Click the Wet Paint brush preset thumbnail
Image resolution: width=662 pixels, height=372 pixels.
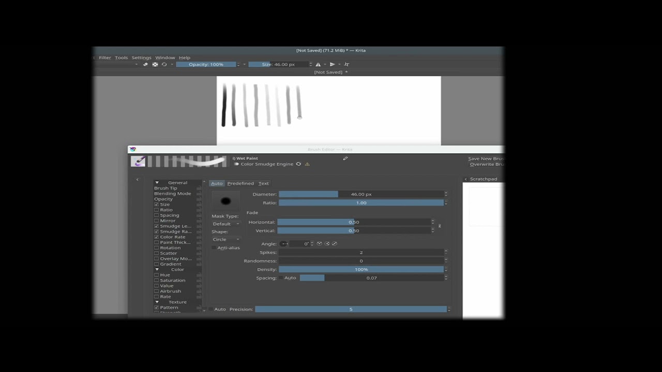pyautogui.click(x=138, y=162)
